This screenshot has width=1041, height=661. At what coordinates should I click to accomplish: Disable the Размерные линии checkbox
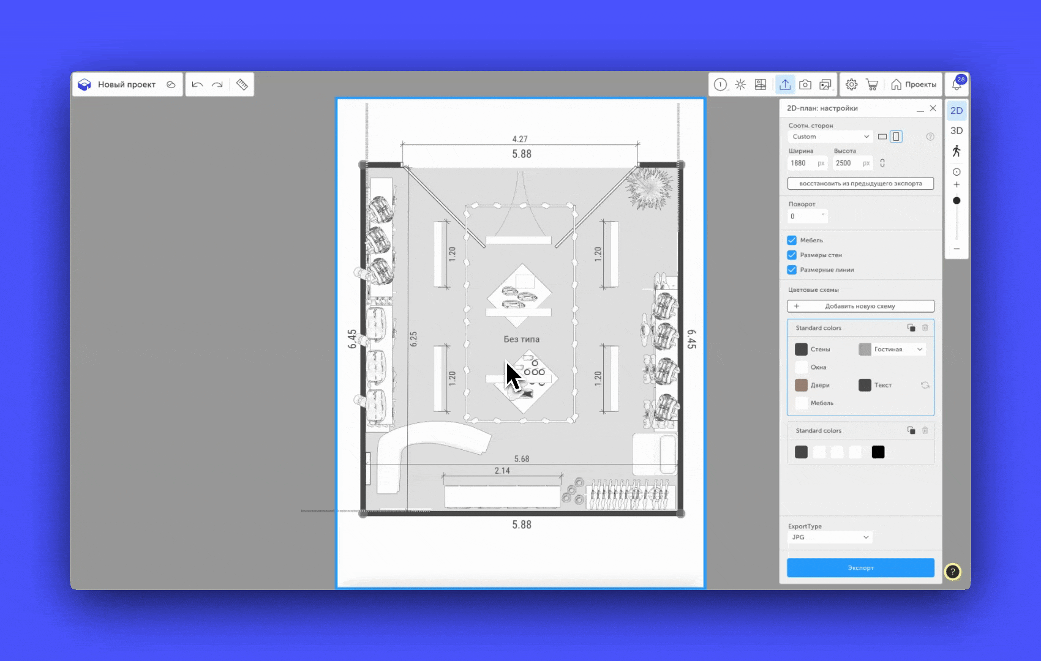click(792, 270)
